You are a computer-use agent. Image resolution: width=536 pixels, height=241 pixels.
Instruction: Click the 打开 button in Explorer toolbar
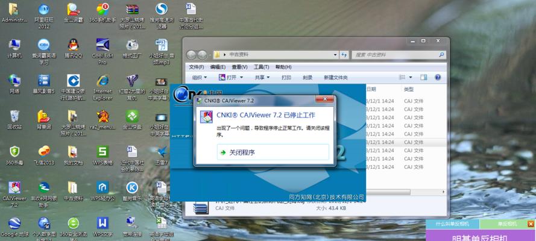[229, 78]
